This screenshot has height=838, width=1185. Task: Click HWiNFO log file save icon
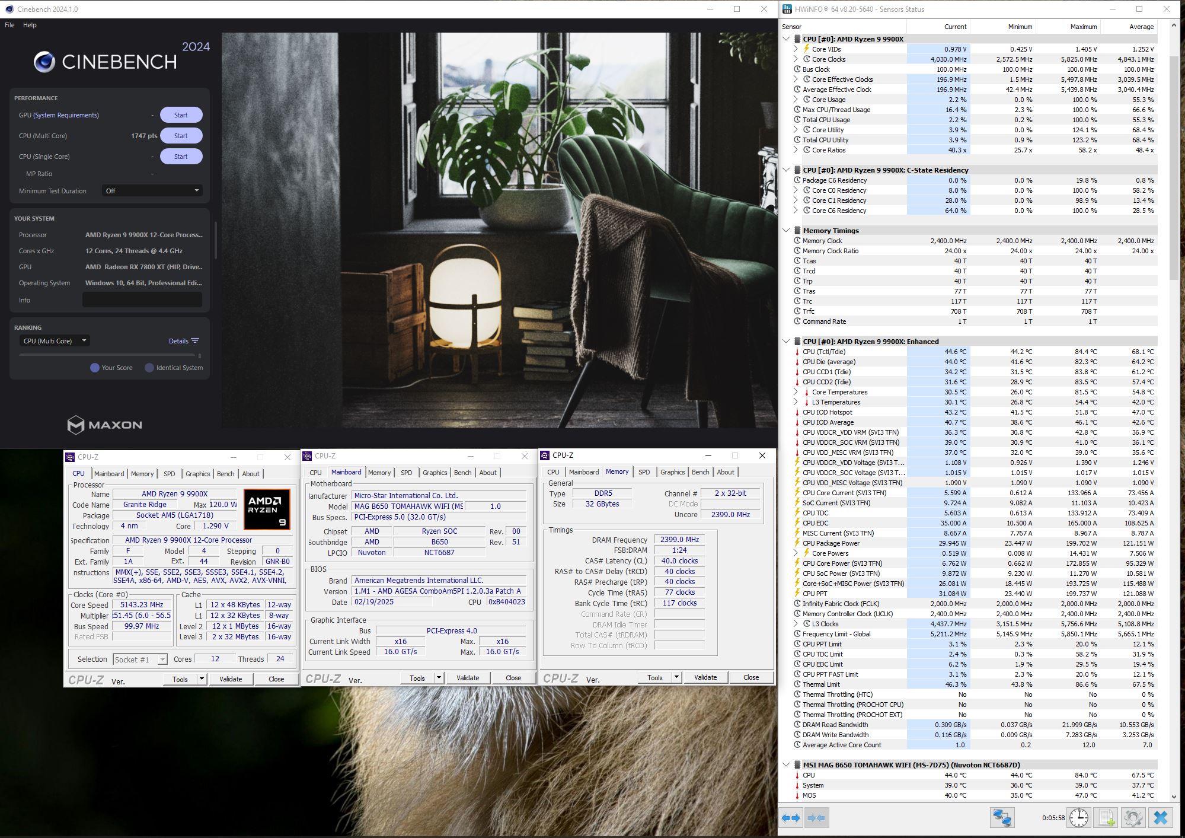pos(1106,818)
